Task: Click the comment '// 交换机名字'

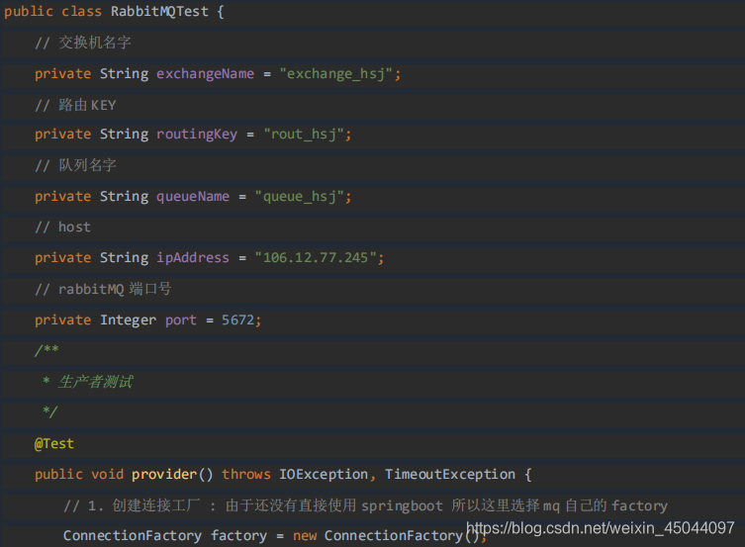Action: pos(83,43)
